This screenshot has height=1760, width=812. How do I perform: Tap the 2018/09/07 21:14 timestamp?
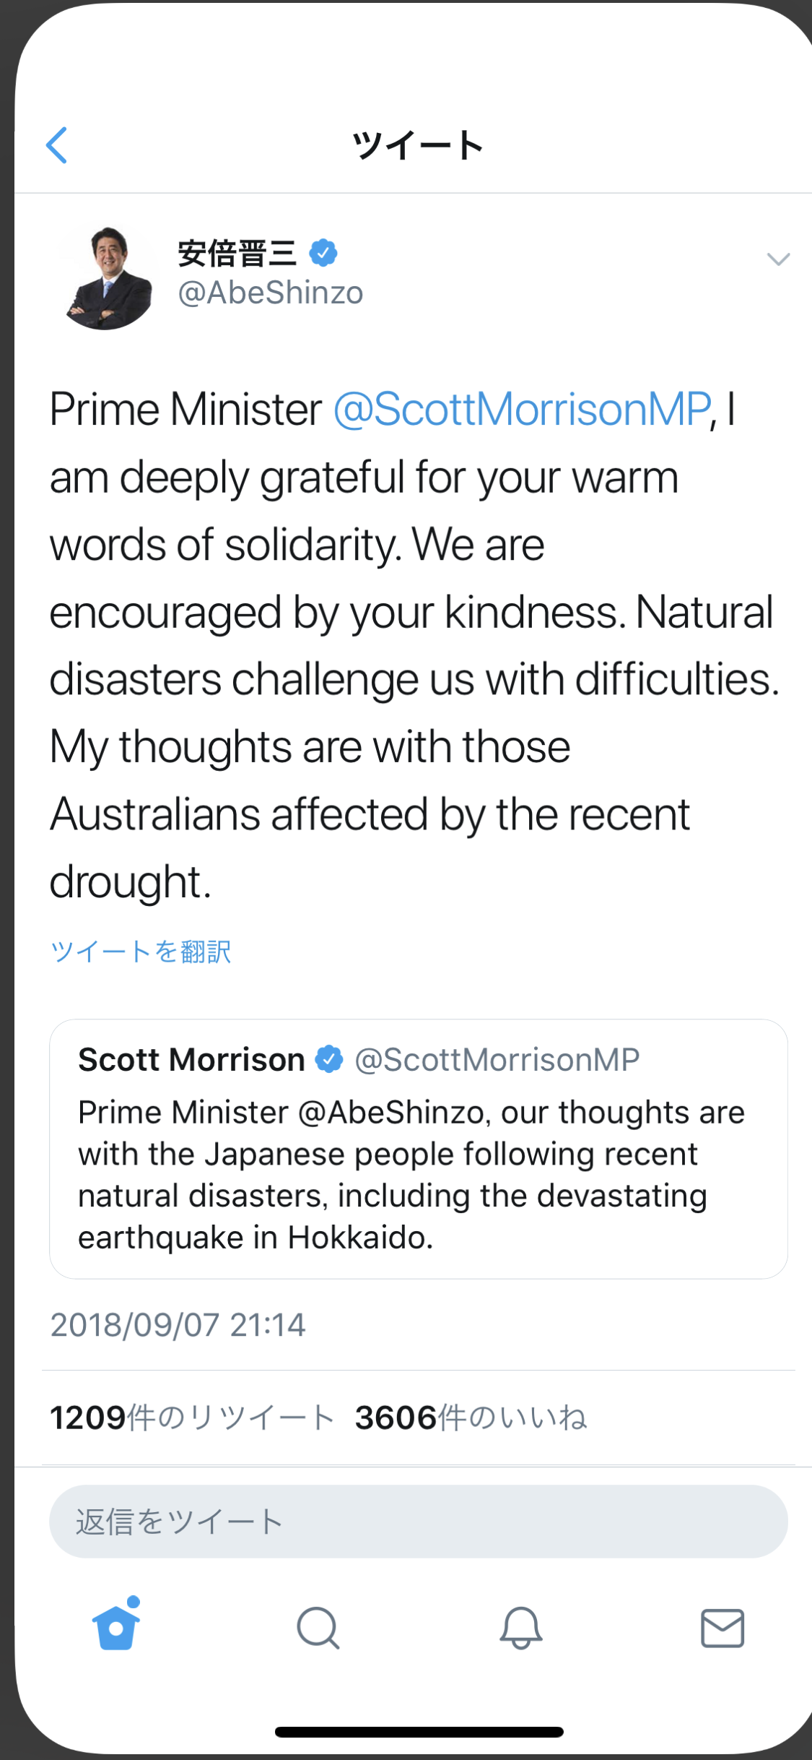point(178,1325)
